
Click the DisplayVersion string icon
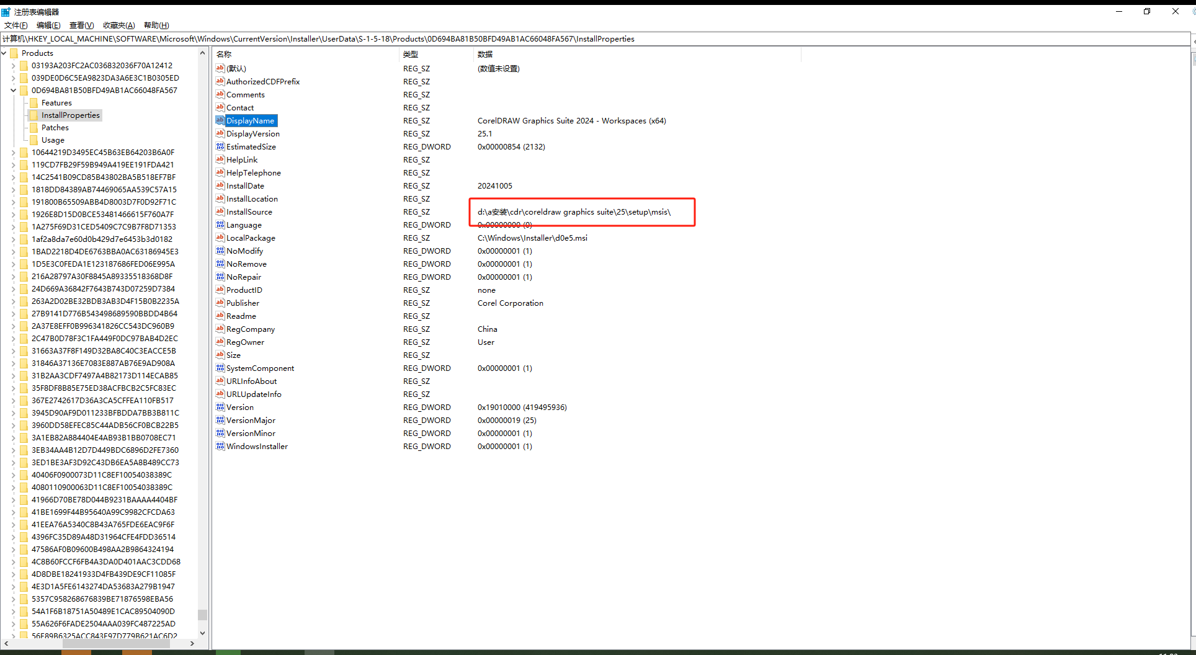220,133
